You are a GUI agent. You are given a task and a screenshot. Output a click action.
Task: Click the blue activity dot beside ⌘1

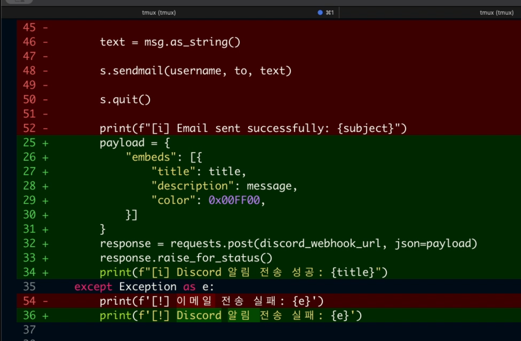320,13
